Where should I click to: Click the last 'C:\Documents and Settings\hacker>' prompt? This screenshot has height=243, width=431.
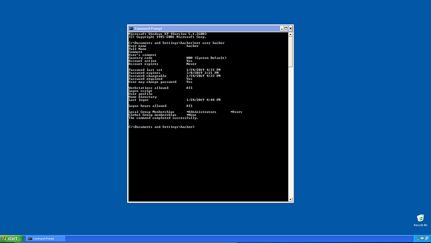coord(161,127)
